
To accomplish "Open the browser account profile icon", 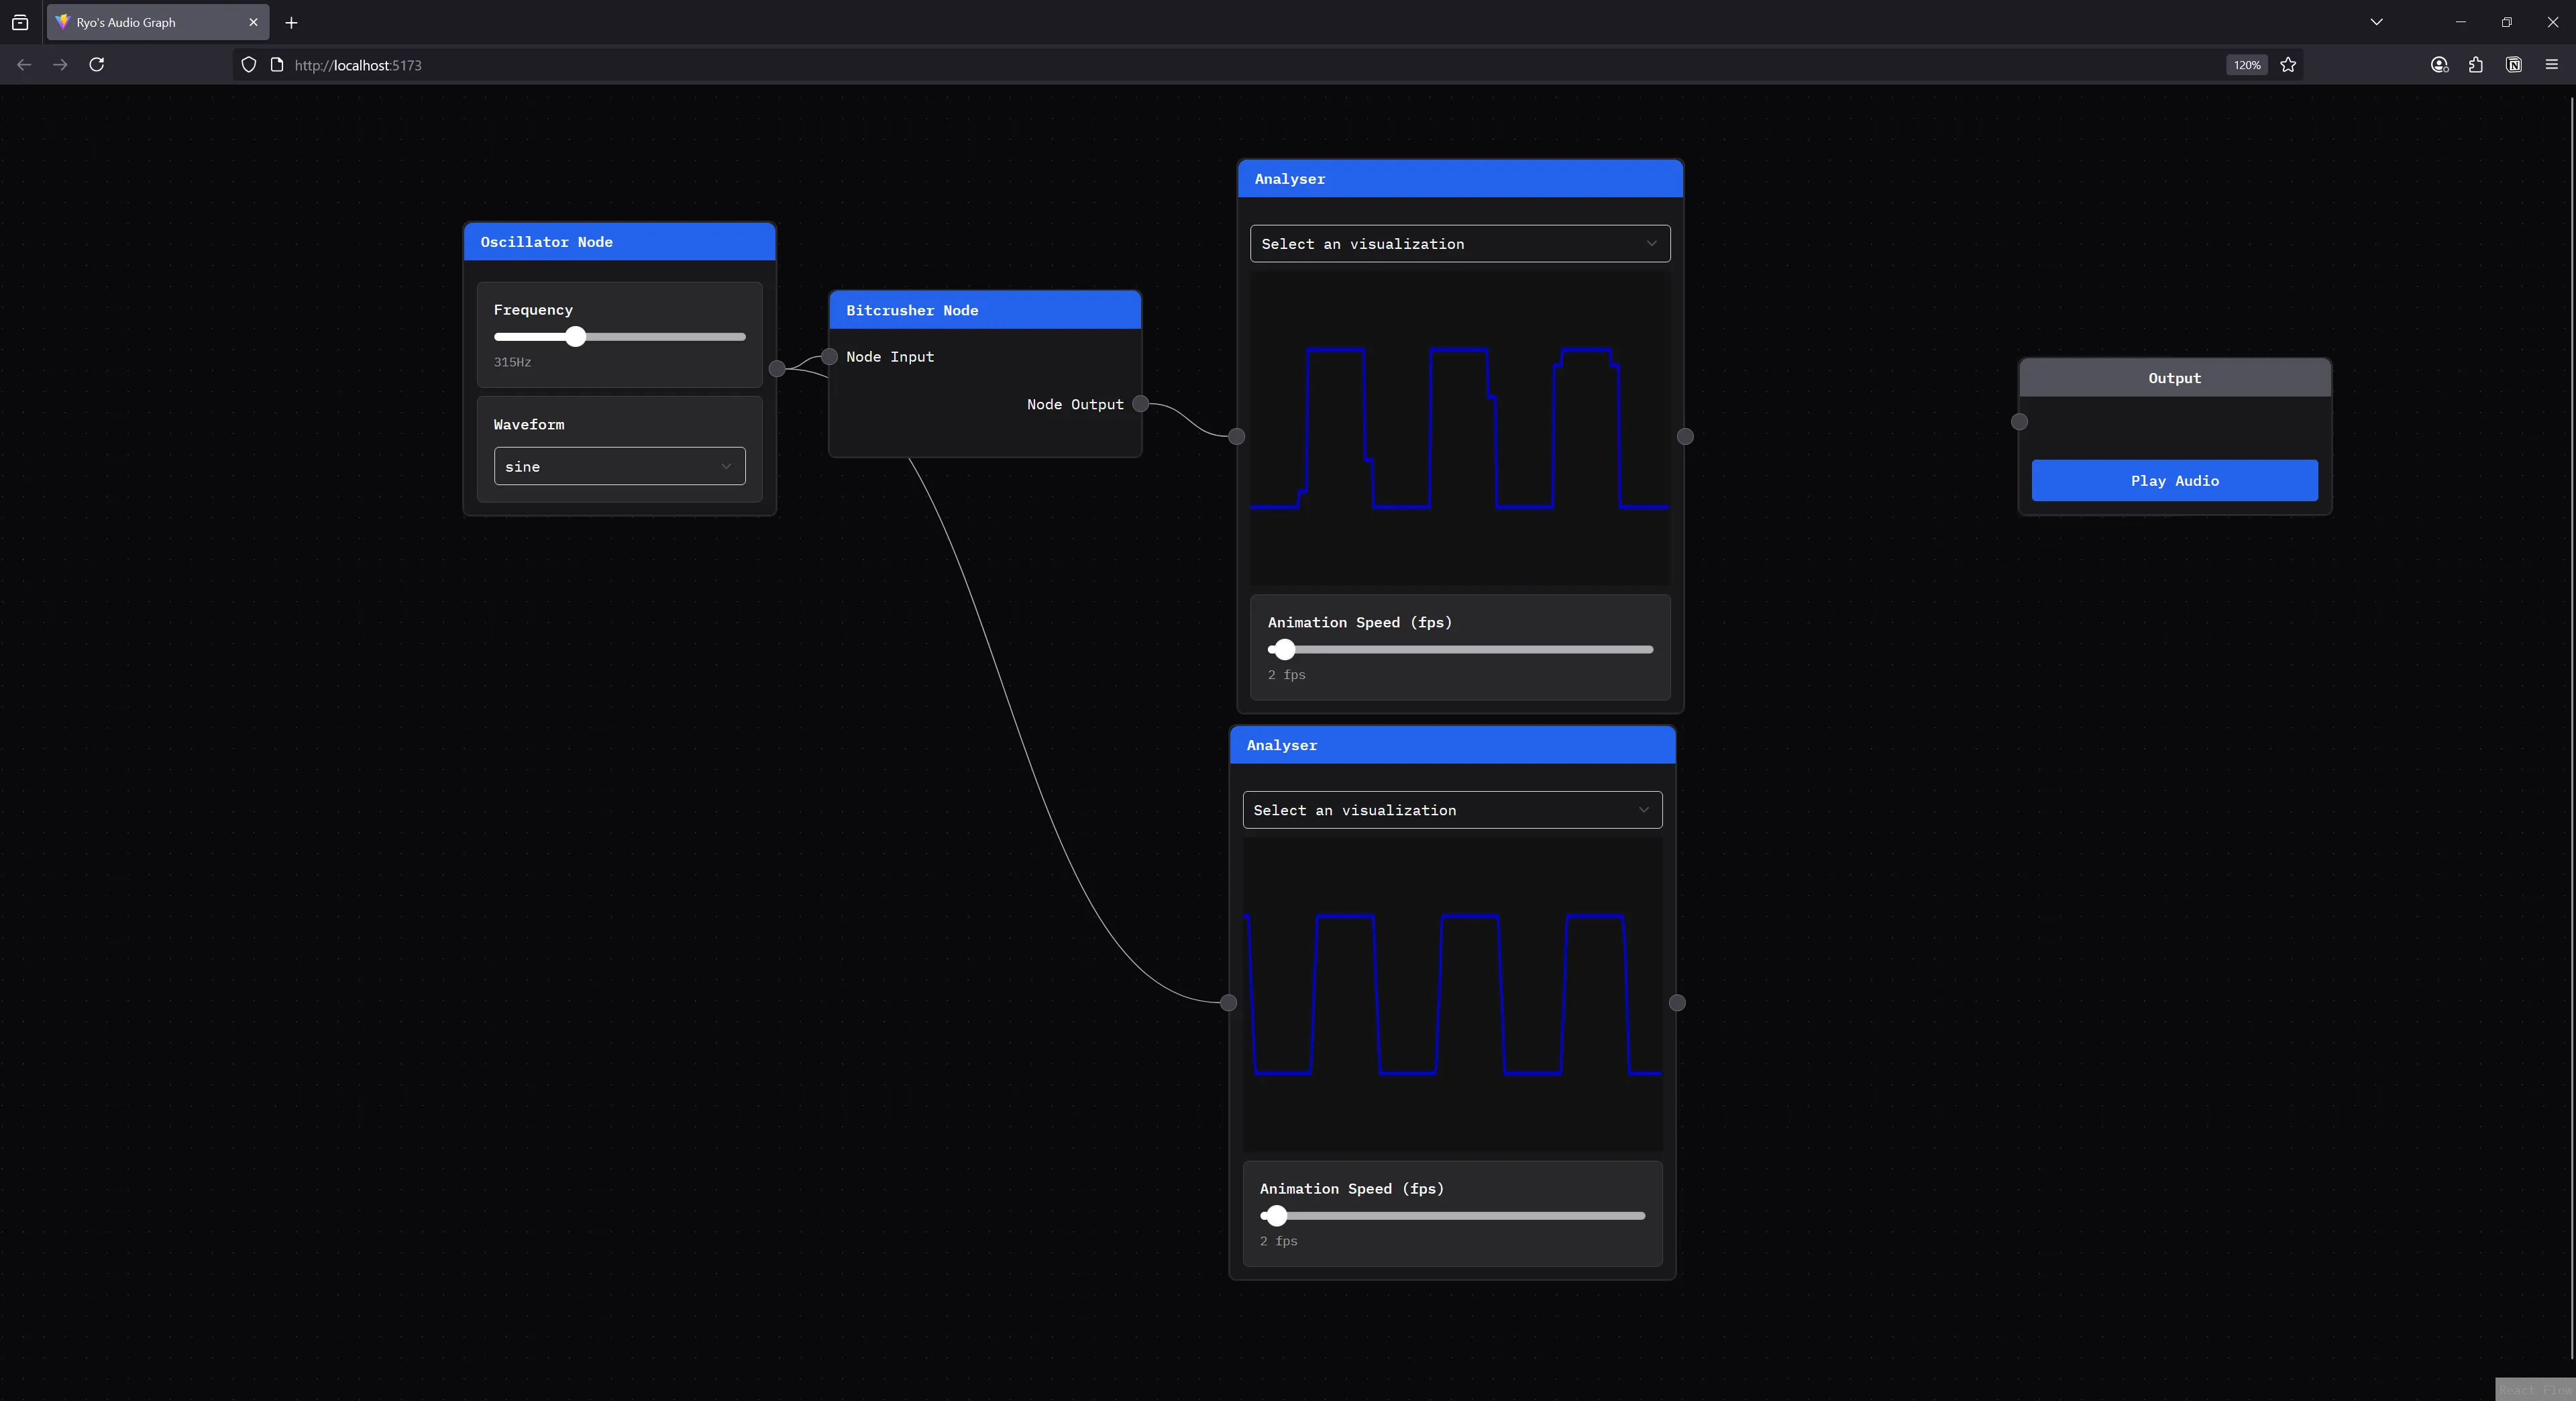I will tap(2439, 64).
